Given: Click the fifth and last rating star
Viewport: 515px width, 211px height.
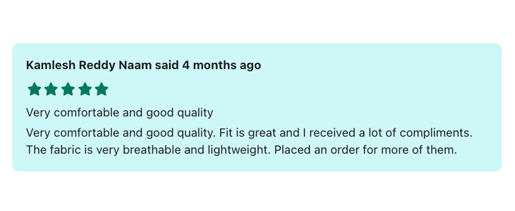Looking at the screenshot, I should coord(102,89).
